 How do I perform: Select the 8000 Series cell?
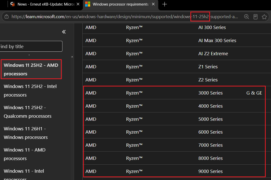[x=211, y=158]
